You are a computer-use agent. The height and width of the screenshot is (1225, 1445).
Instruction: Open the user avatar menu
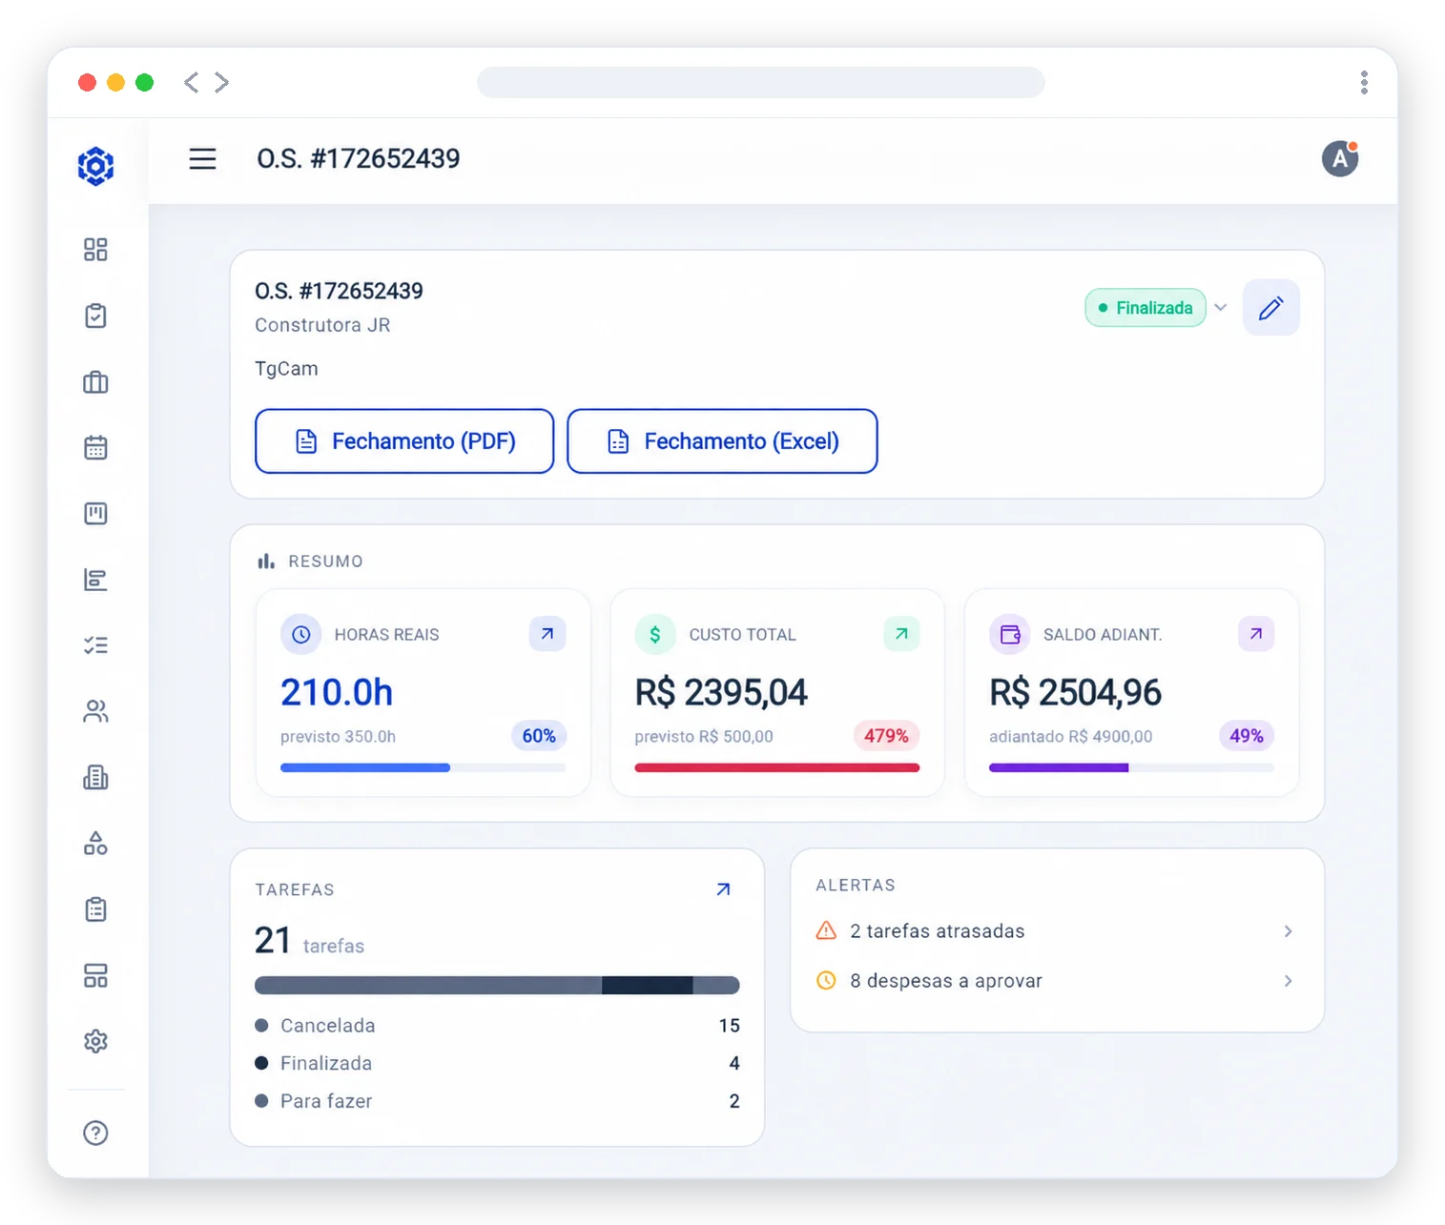click(1340, 158)
